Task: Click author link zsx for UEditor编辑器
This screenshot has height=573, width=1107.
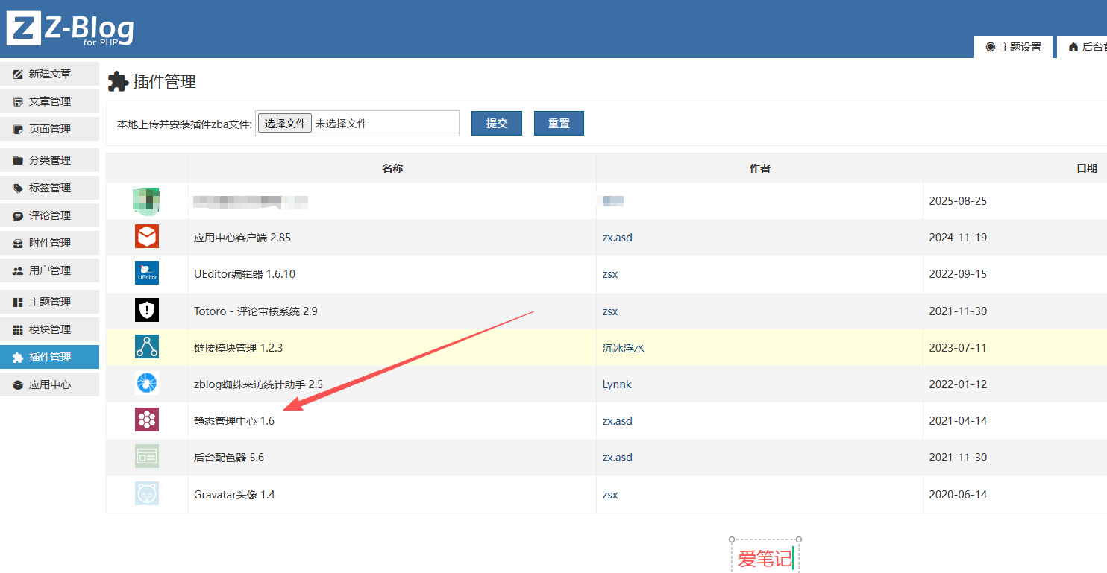Action: click(x=610, y=274)
